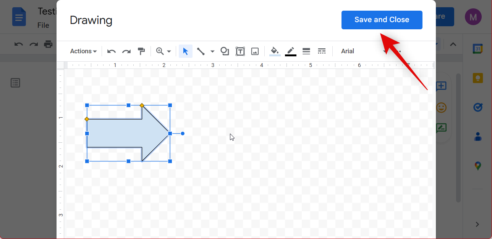Image resolution: width=492 pixels, height=239 pixels.
Task: Click Undo in the Docs toolbar behind the dialog
Action: (19, 44)
